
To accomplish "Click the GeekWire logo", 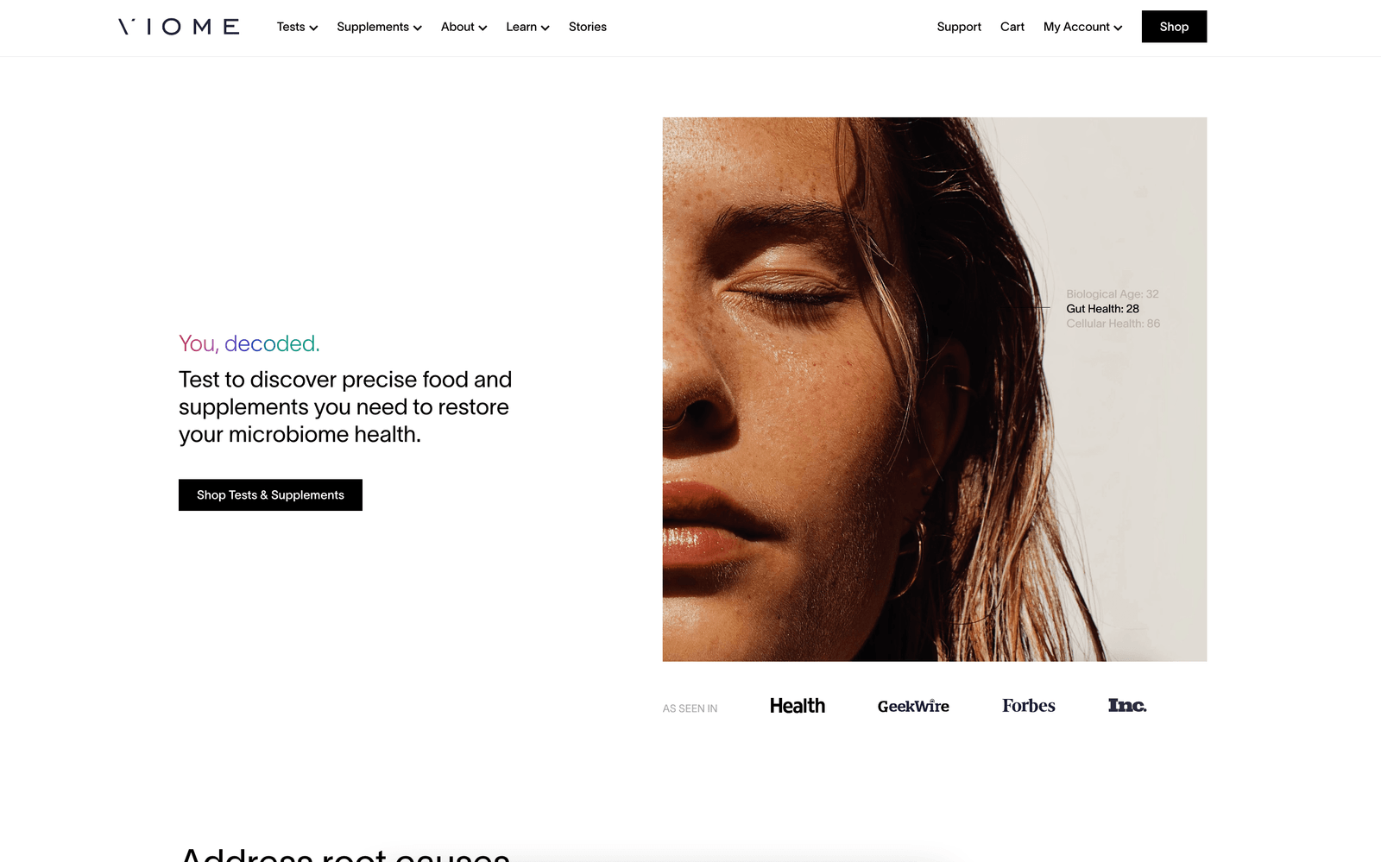I will pyautogui.click(x=913, y=706).
